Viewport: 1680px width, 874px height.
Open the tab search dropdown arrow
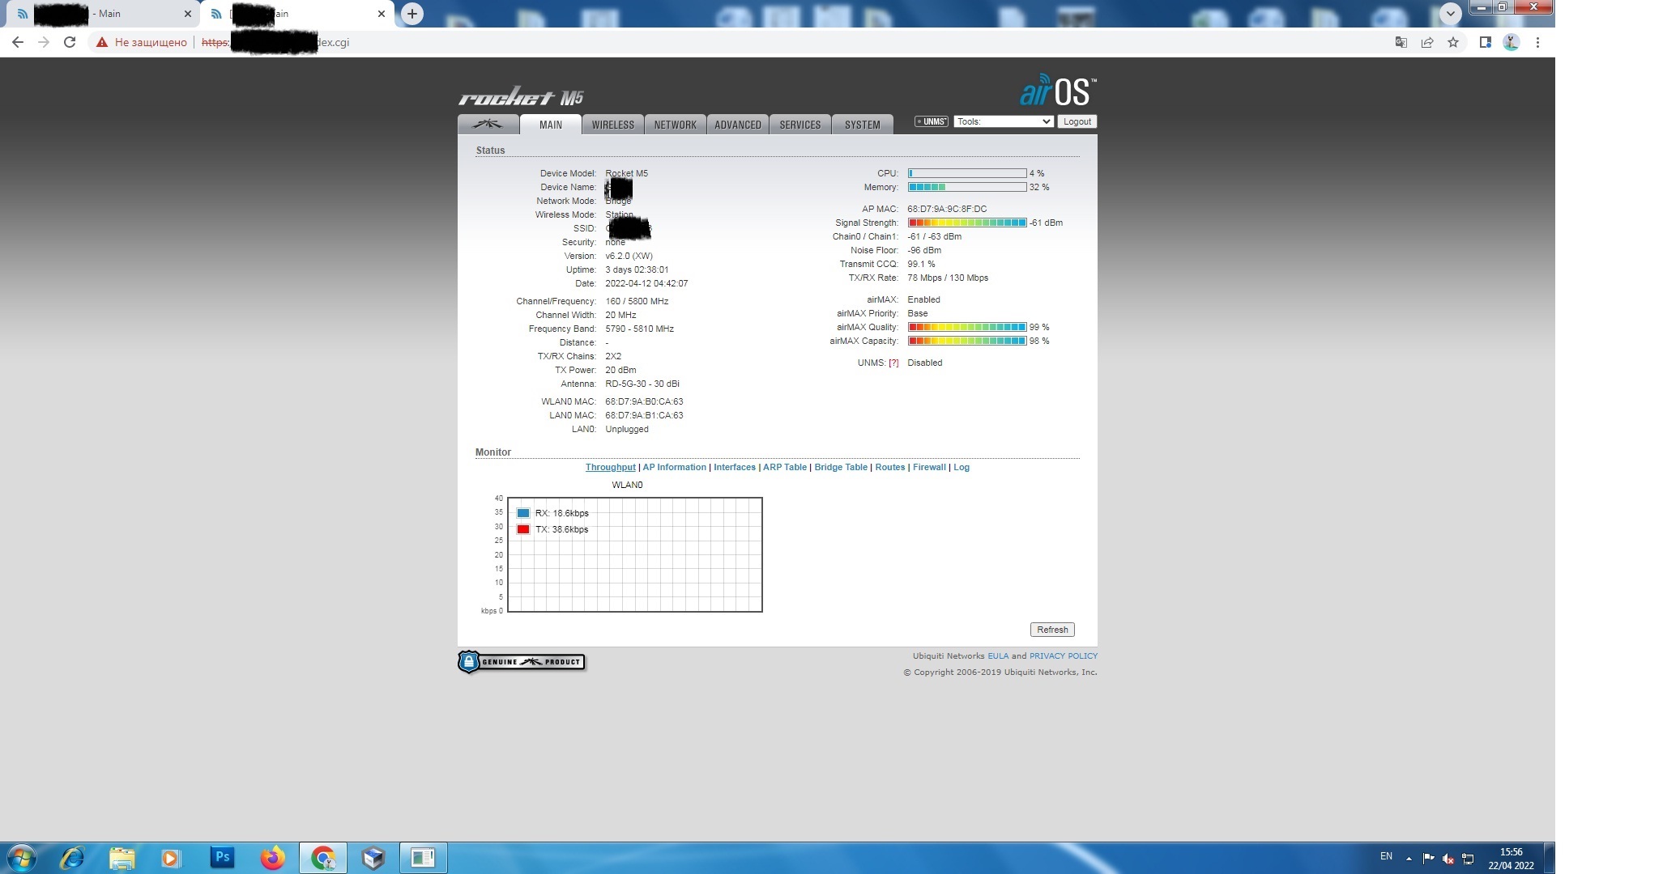[1450, 14]
